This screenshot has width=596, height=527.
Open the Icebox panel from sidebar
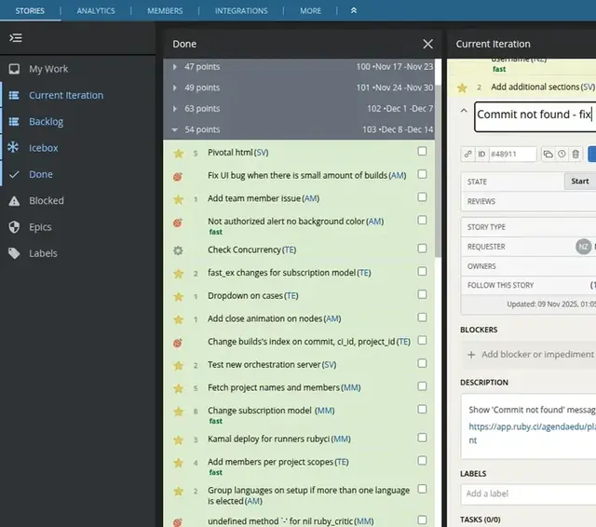43,147
